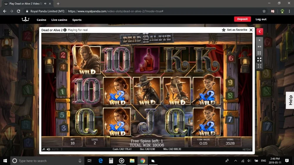Click the AUTO autoplay label
This screenshot has height=165, width=294.
55,149
